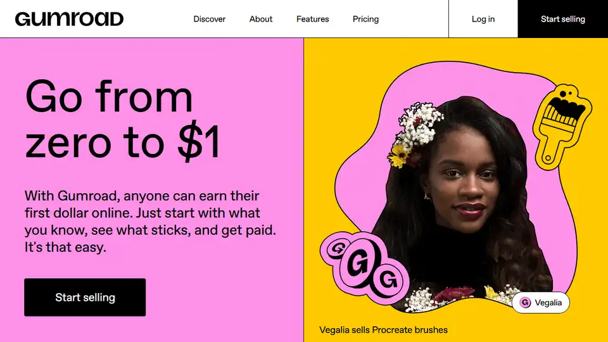Click the small top-left G coin sticker
608x342 pixels.
[x=336, y=248]
